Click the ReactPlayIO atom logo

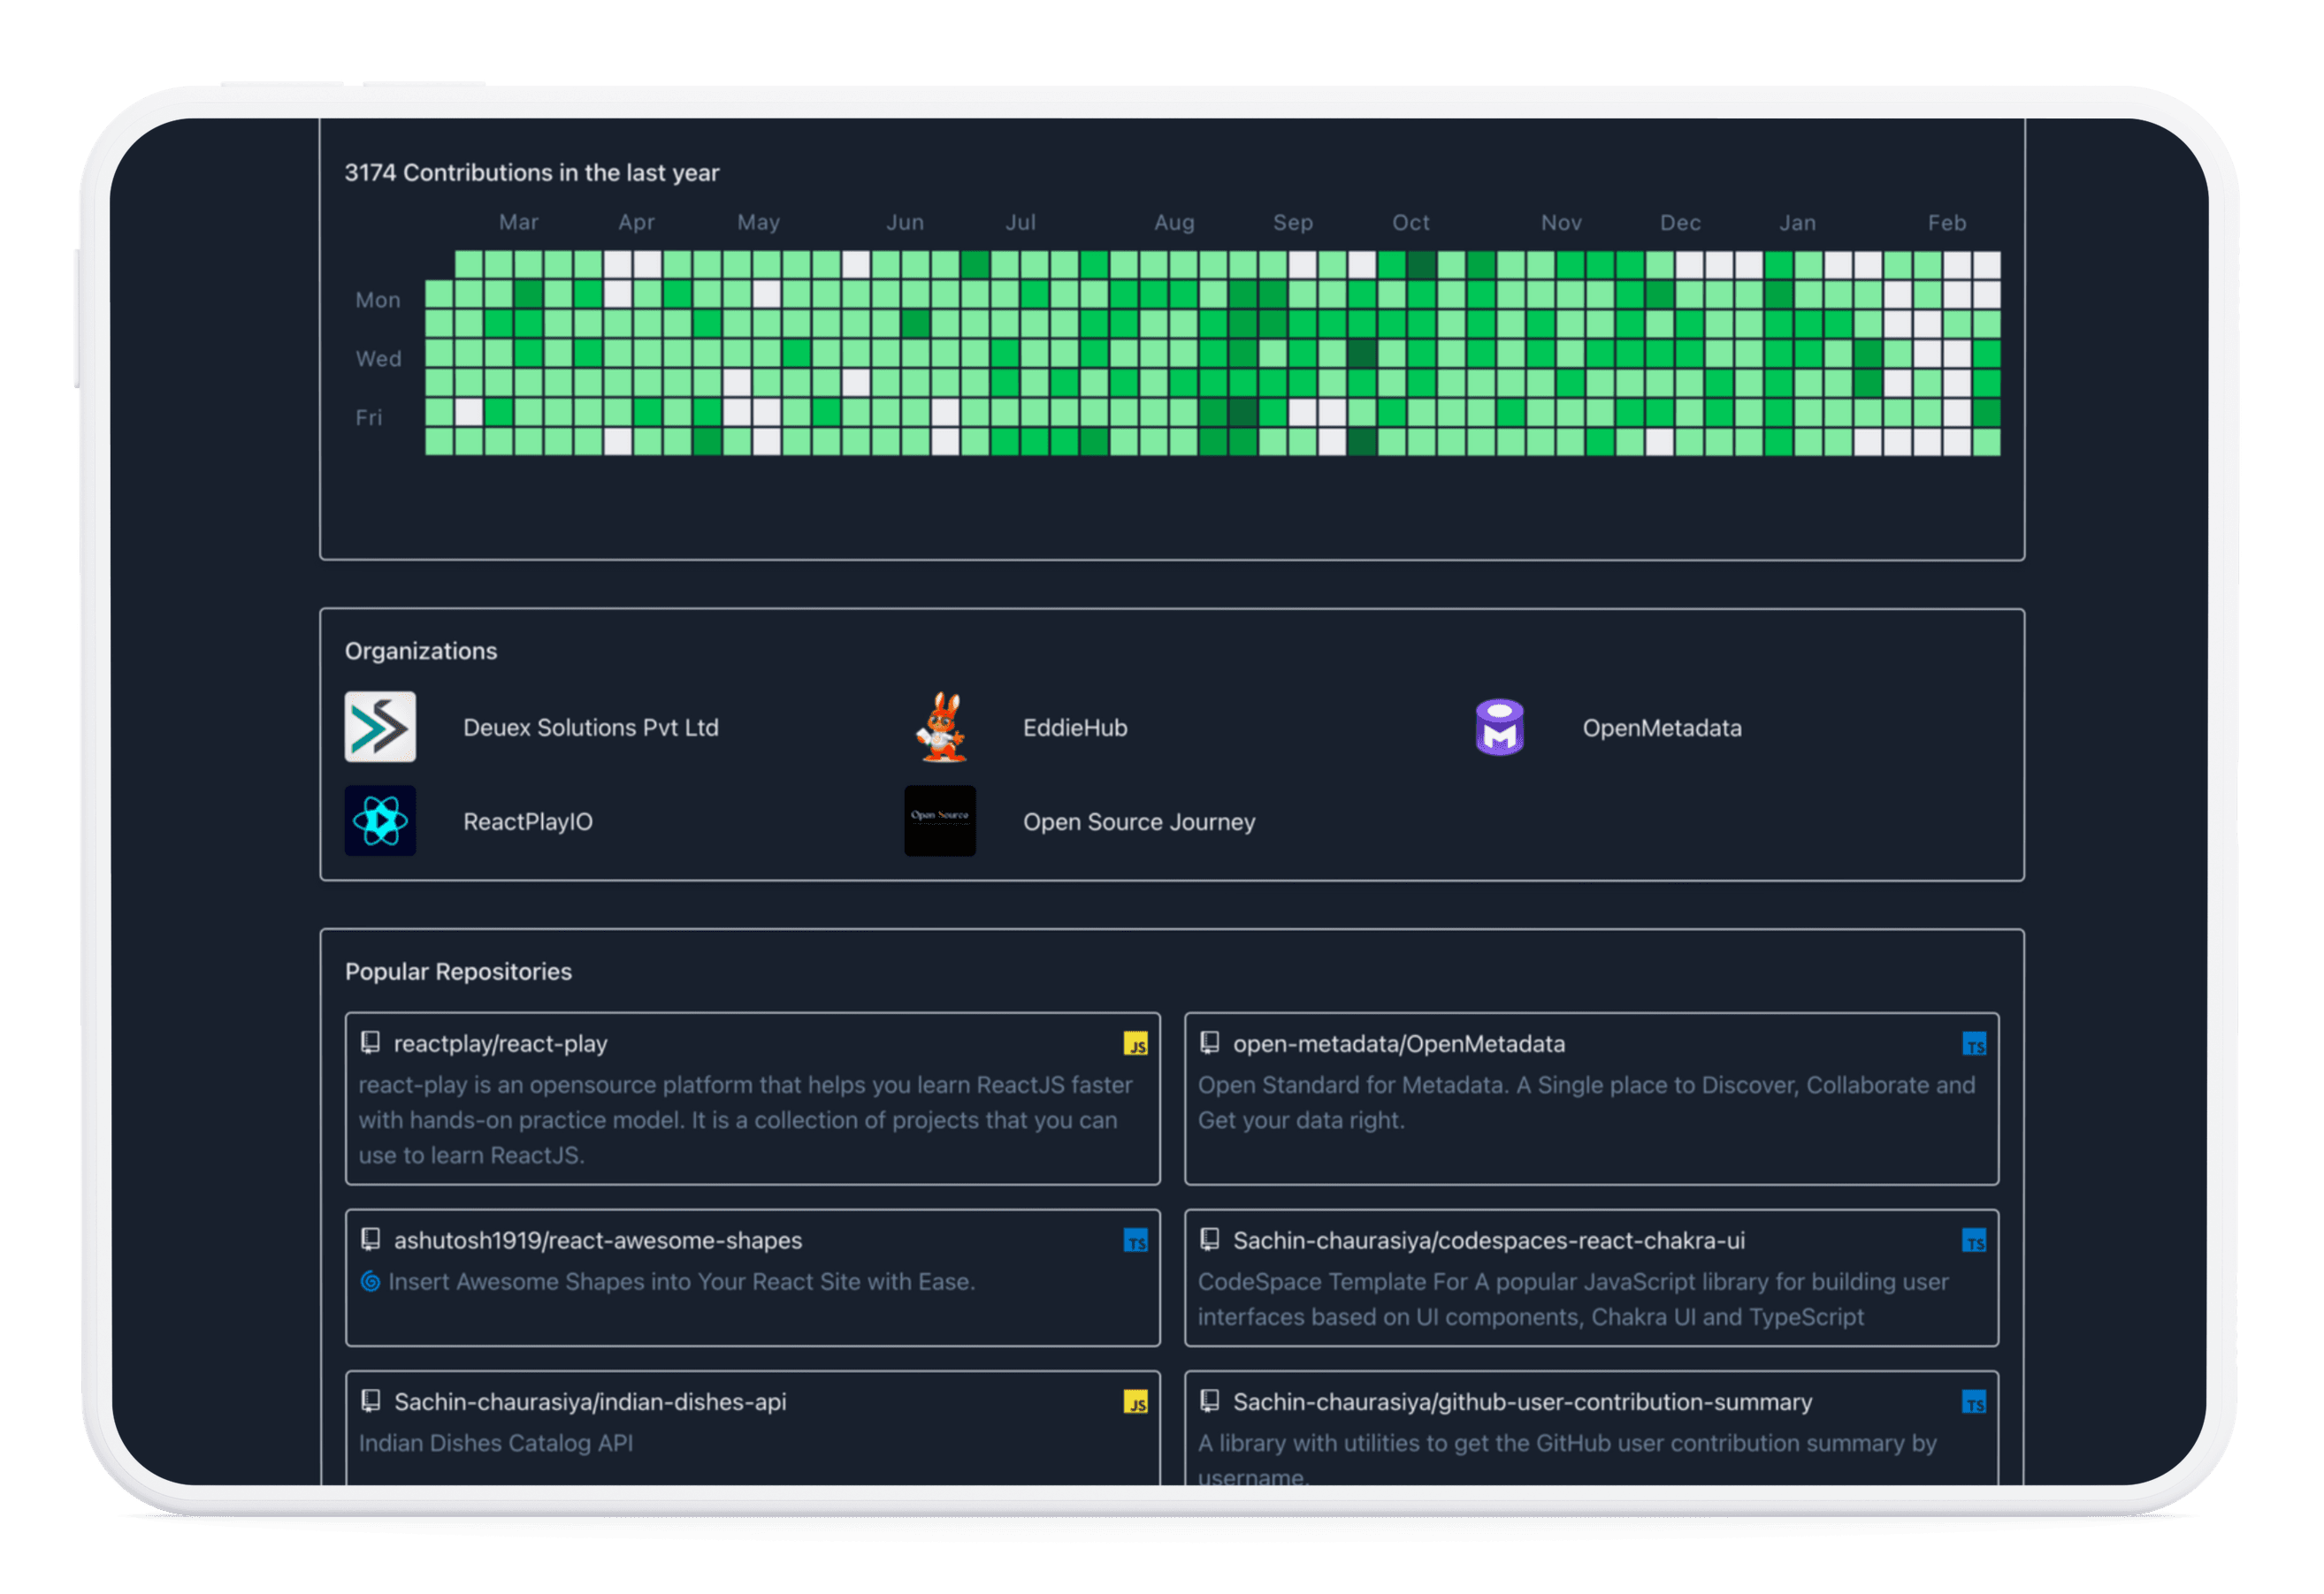pos(380,821)
